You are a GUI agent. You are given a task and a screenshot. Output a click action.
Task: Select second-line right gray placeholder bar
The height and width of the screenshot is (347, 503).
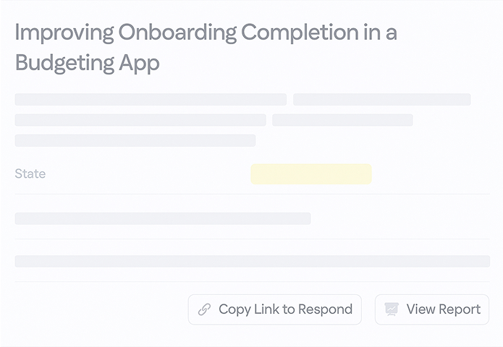click(342, 120)
